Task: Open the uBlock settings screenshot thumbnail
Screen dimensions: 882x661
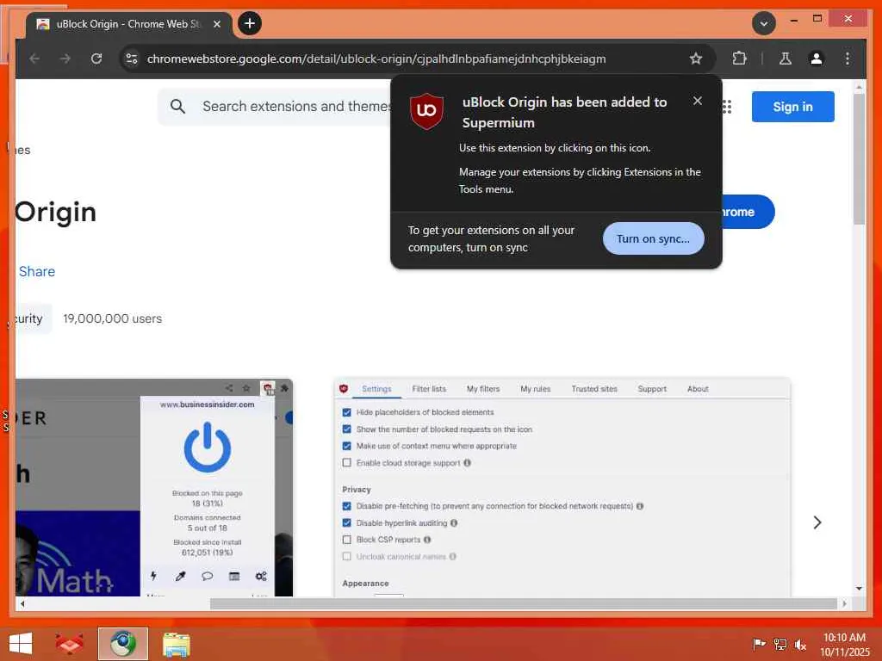Action: pos(562,487)
